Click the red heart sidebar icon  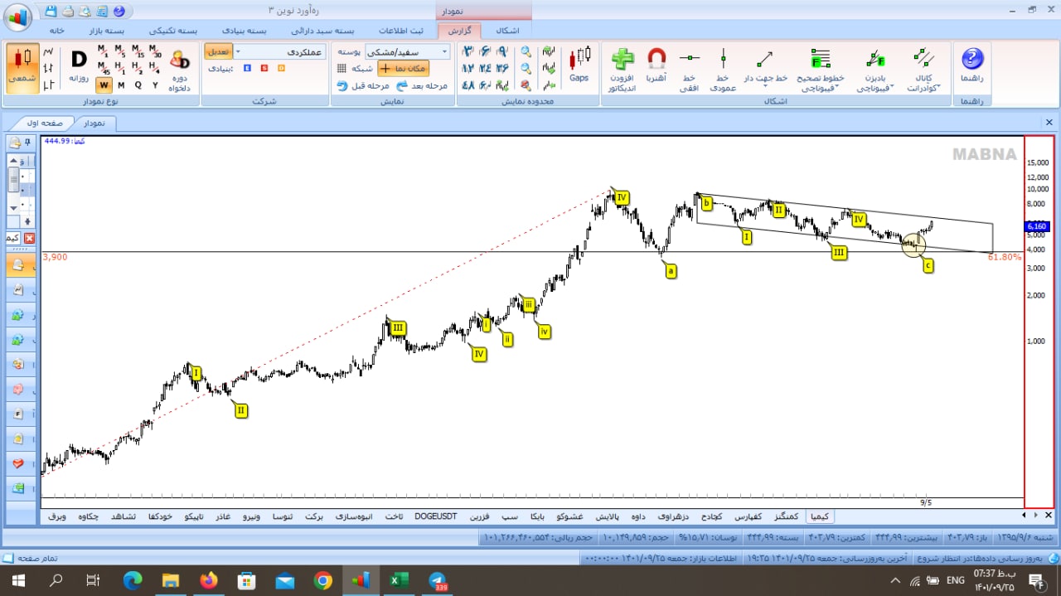[18, 463]
